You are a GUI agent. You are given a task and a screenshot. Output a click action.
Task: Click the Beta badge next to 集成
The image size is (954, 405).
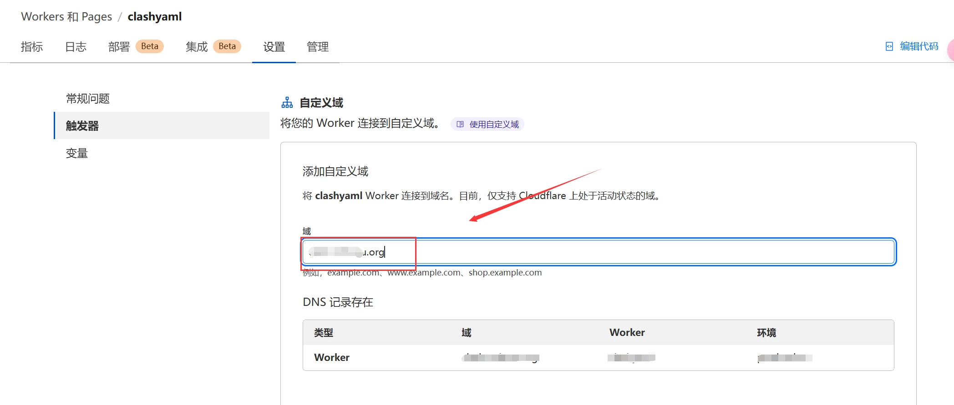pyautogui.click(x=227, y=46)
